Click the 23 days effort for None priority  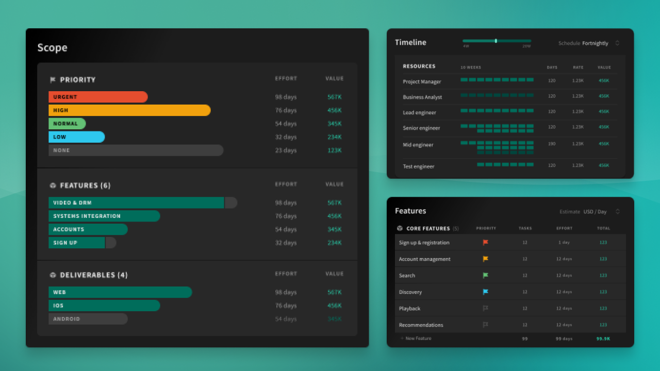click(x=286, y=150)
